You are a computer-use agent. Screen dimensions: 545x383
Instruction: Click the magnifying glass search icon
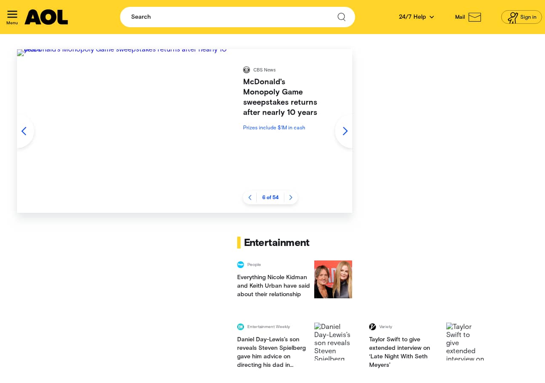[341, 17]
